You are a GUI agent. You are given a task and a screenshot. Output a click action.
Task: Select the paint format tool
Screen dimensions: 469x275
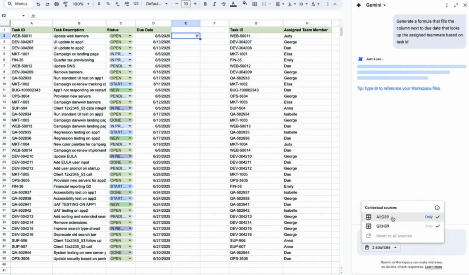[66, 4]
